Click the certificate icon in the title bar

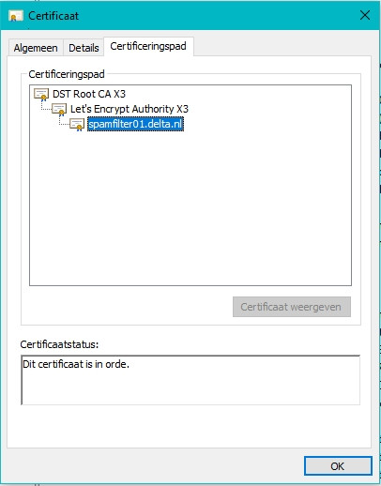16,16
